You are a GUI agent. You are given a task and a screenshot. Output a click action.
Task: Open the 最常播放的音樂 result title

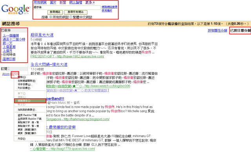tap(61, 127)
